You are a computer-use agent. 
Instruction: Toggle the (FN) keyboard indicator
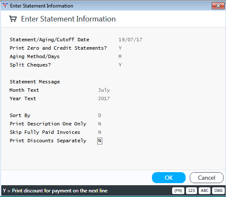point(178,191)
